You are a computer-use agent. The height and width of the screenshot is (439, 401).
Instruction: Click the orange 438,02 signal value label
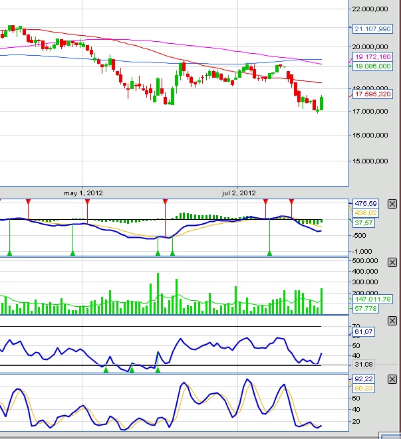tap(366, 213)
